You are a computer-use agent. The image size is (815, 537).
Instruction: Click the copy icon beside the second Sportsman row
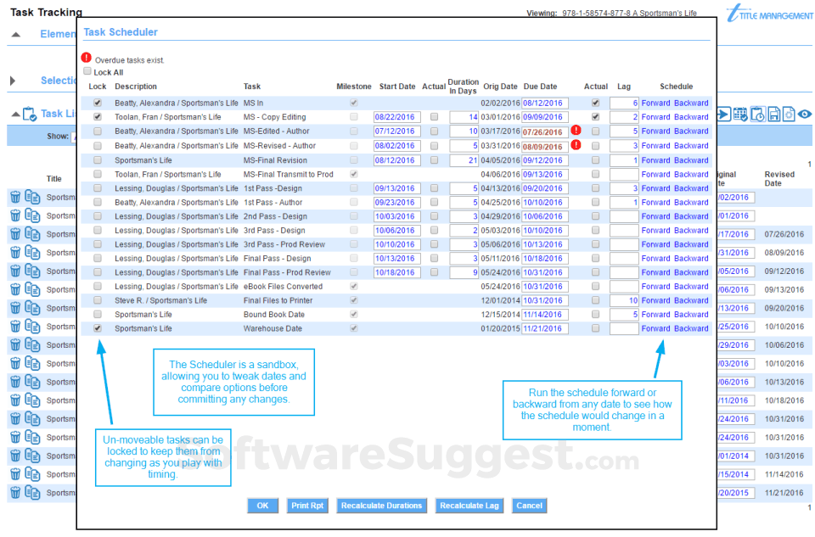pyautogui.click(x=31, y=215)
